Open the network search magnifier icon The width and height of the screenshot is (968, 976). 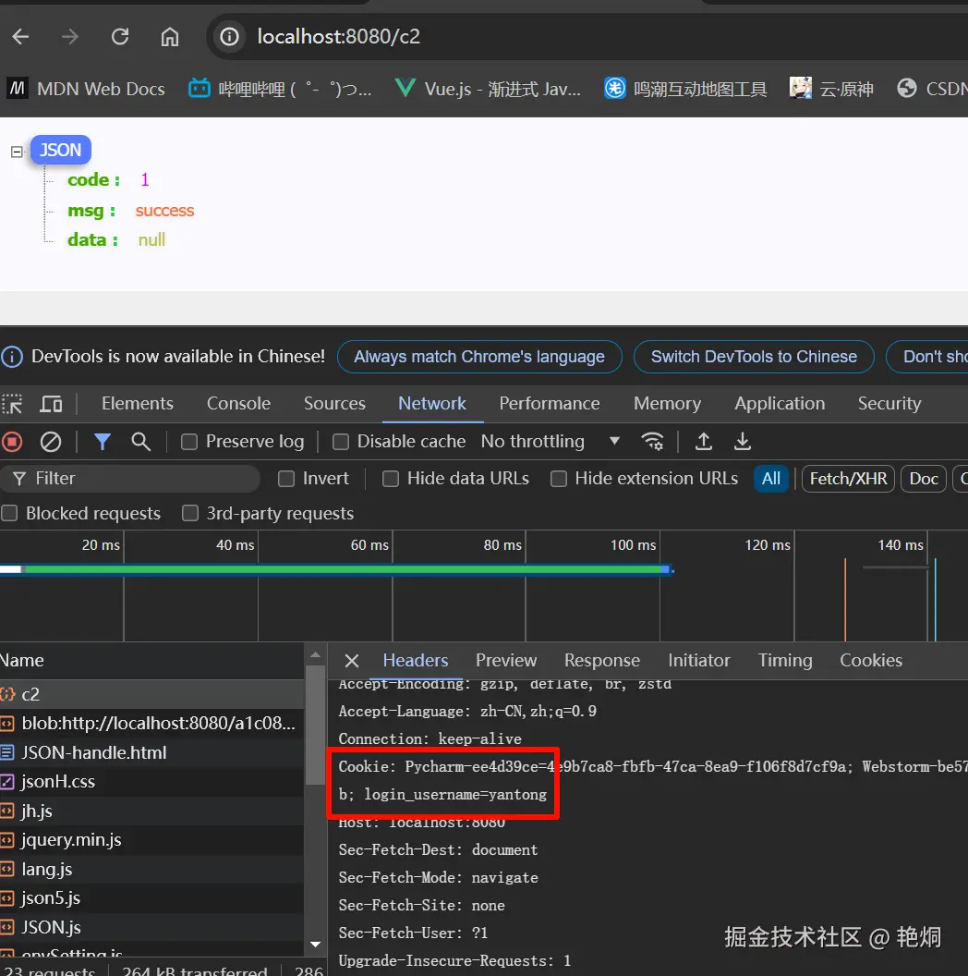click(140, 442)
